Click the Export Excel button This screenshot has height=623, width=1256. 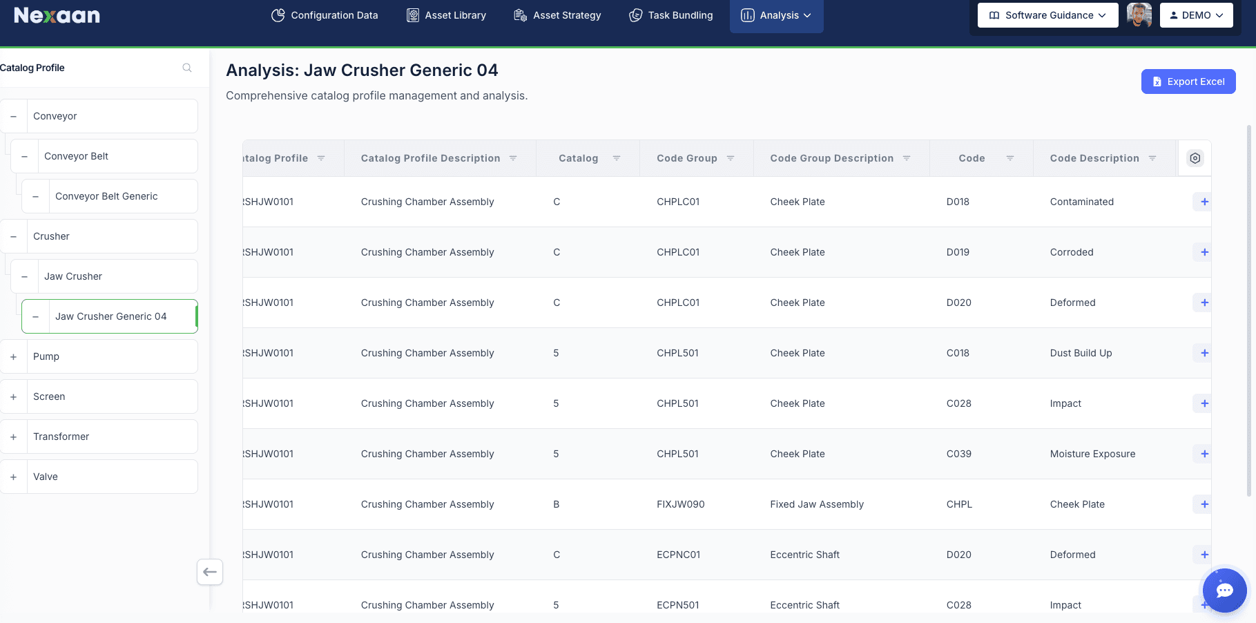coord(1188,82)
